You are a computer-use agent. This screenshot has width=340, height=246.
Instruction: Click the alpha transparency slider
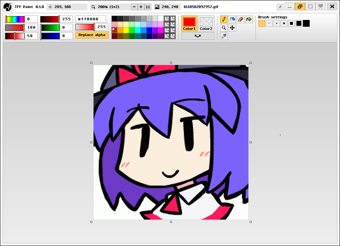[x=85, y=27]
